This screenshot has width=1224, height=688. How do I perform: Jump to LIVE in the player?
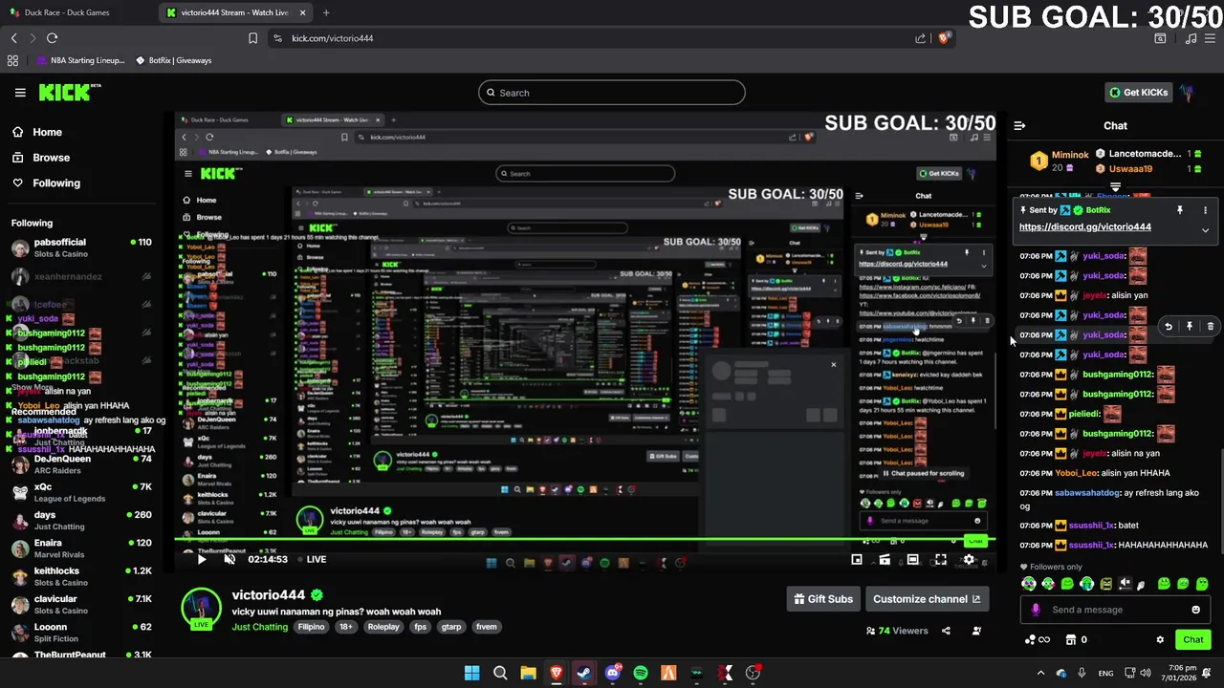[x=312, y=559]
